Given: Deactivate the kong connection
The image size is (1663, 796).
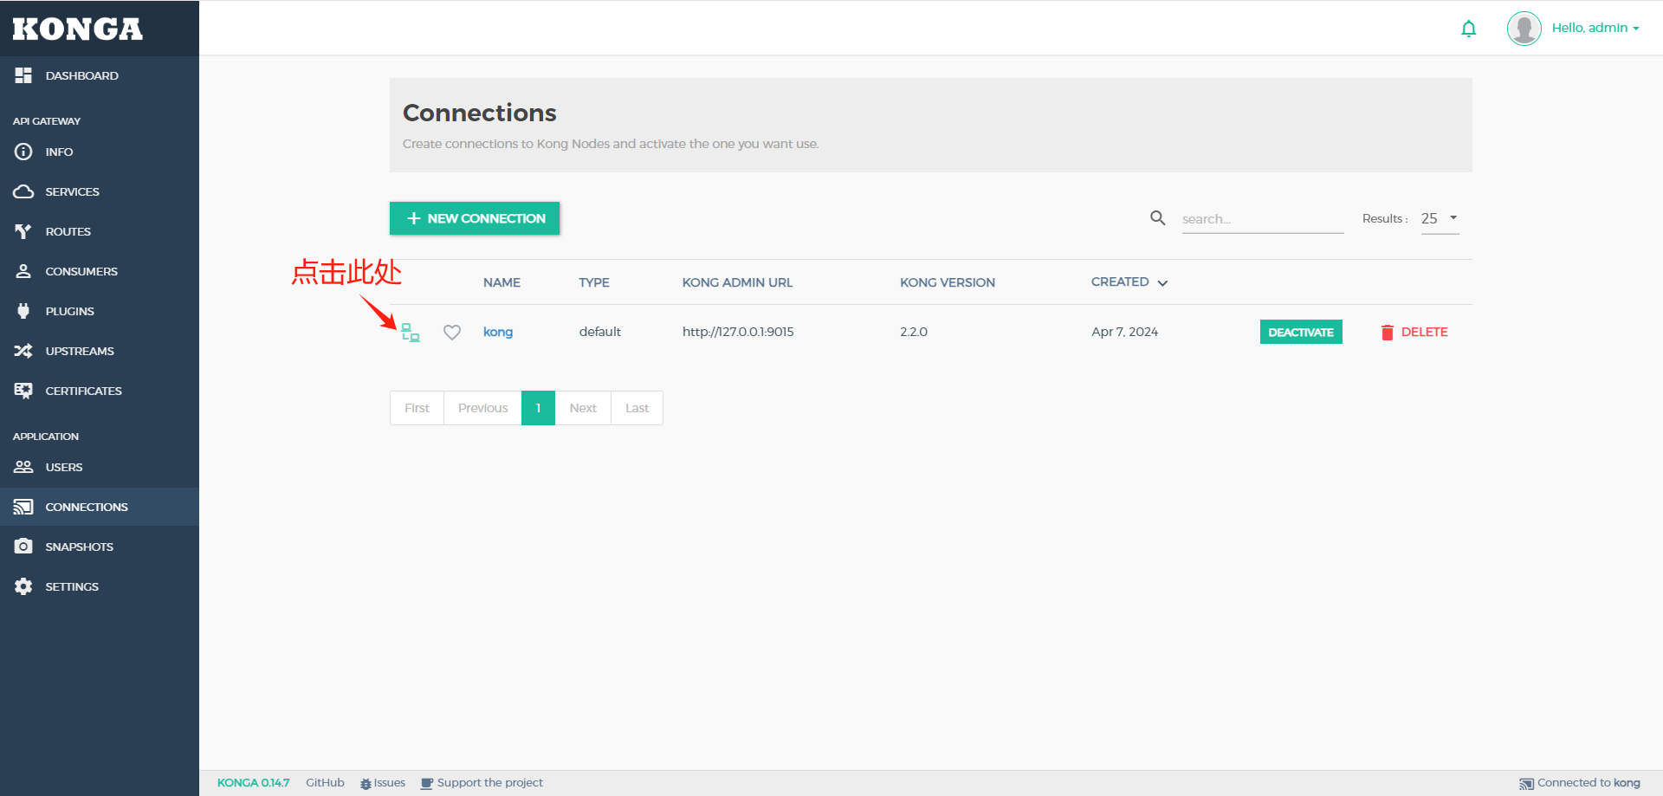Looking at the screenshot, I should (1300, 332).
